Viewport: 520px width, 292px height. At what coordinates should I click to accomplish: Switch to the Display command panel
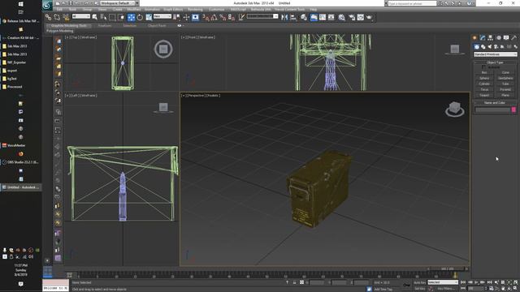[x=506, y=38]
